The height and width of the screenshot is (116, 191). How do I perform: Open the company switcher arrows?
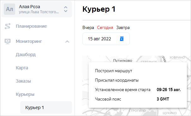tap(66, 9)
